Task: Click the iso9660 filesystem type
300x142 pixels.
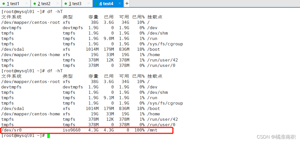Action: click(x=71, y=130)
